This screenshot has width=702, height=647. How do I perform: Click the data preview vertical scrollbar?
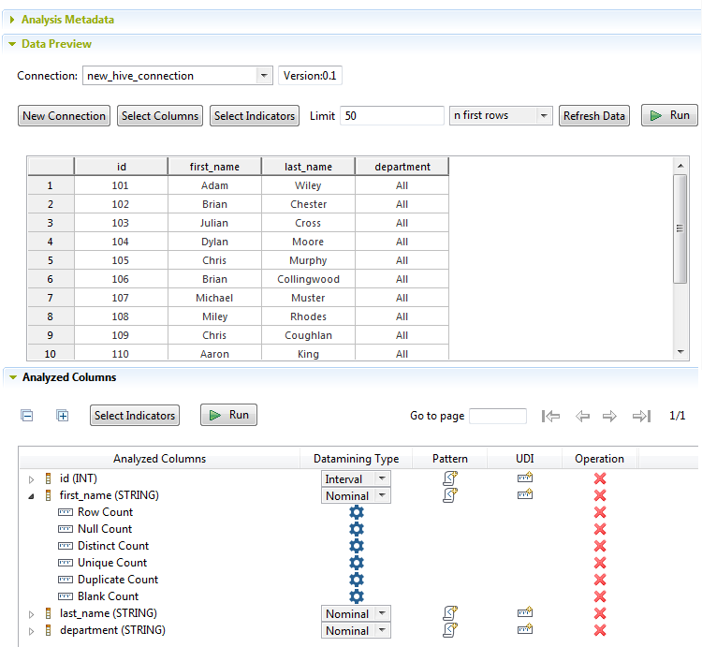[x=680, y=228]
